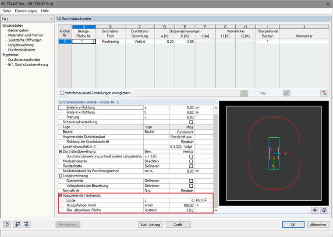Click Mindestabstand der Bewehrungsreihen value 0.05
333x237 pixels.
tap(182, 171)
